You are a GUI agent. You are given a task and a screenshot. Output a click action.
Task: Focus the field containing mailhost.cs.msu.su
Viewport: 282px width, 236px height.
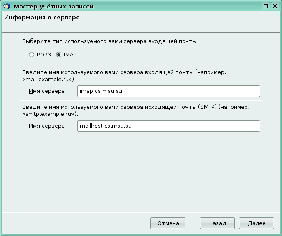(169, 126)
